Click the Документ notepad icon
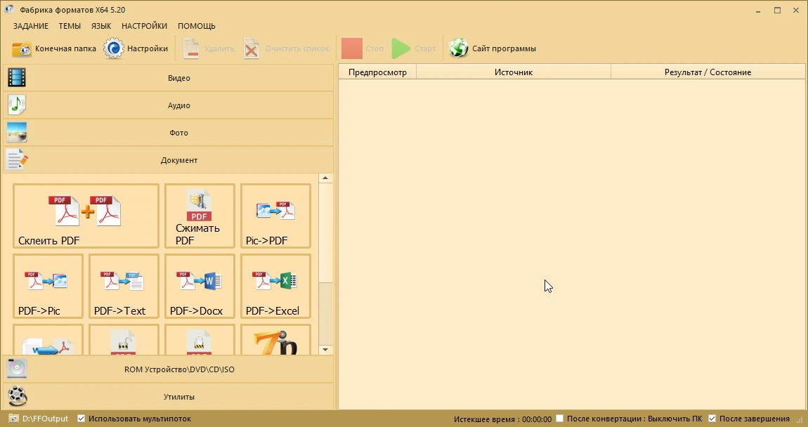 coord(16,159)
